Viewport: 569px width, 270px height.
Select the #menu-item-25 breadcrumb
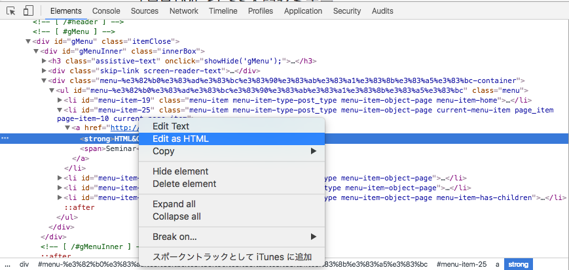(462, 264)
